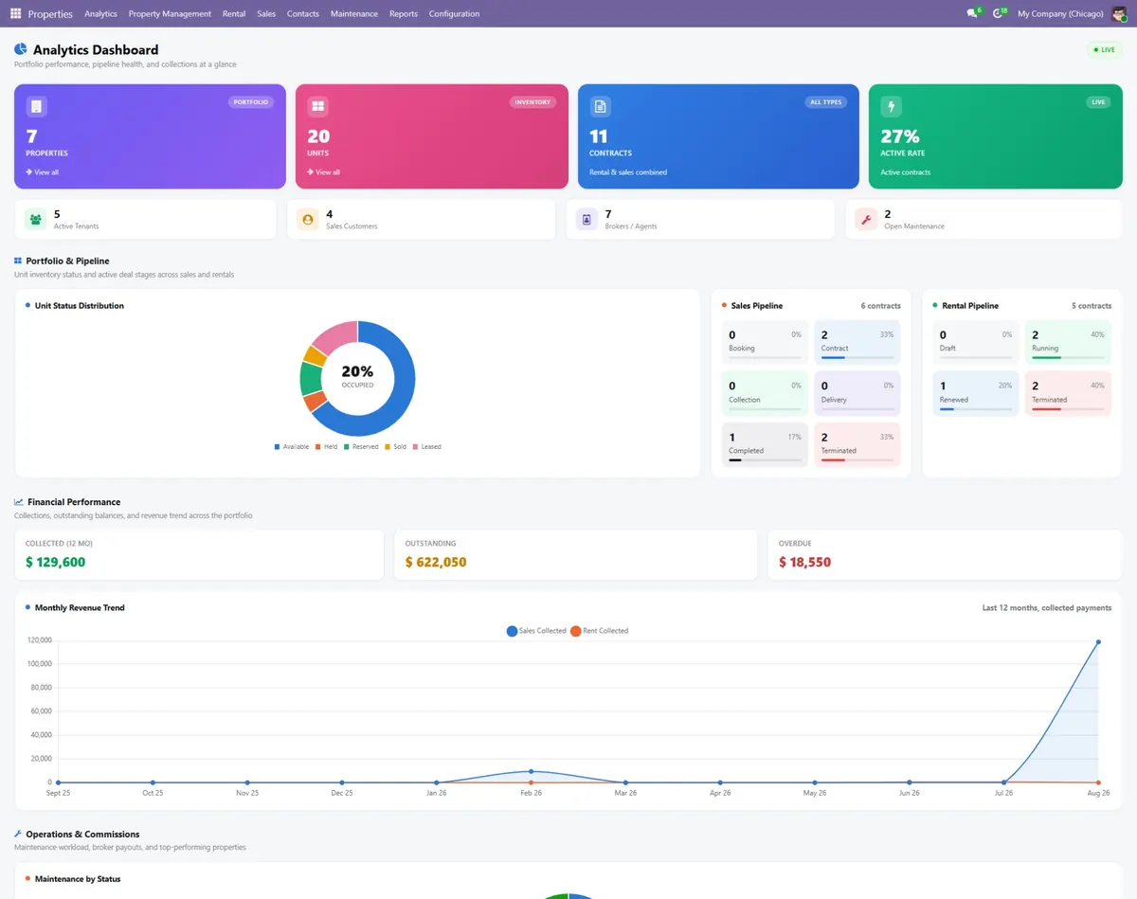The height and width of the screenshot is (899, 1137).
Task: Open the Active Tenants stat card
Action: click(146, 220)
